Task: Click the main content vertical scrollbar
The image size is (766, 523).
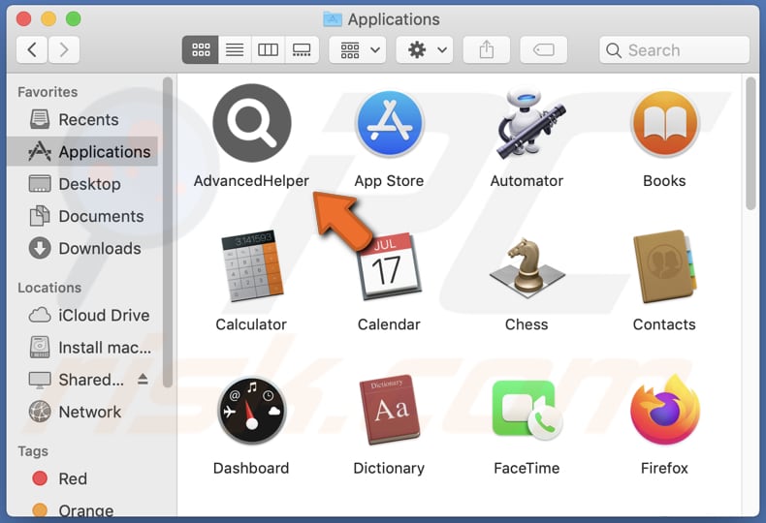Action: (x=751, y=144)
